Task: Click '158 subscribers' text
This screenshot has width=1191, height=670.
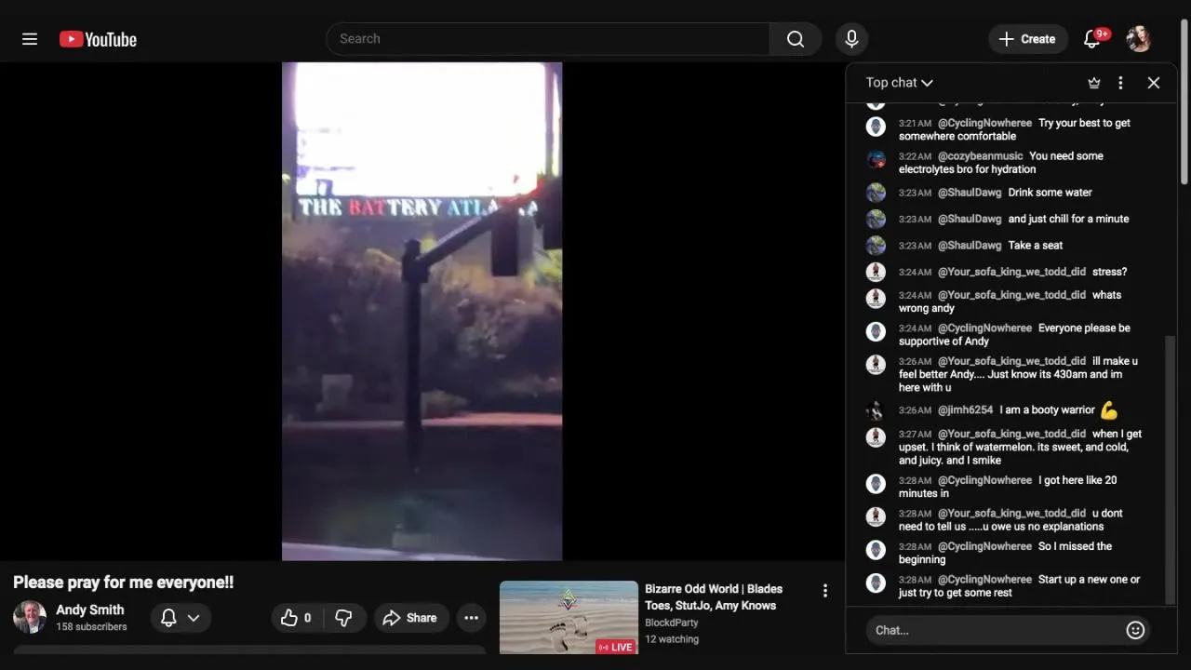Action: 91,627
